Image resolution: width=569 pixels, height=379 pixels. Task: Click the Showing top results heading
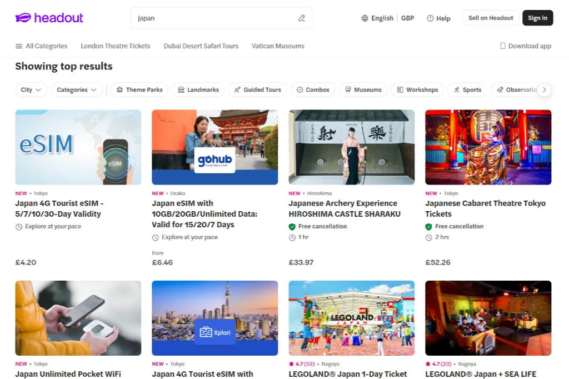pos(64,66)
